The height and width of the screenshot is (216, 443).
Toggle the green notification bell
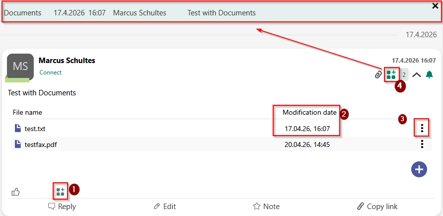[430, 74]
